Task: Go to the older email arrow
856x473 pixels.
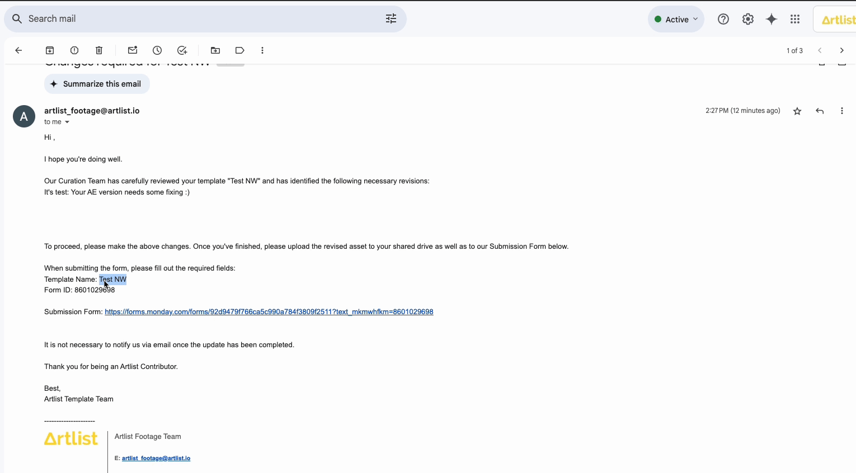Action: pyautogui.click(x=842, y=50)
